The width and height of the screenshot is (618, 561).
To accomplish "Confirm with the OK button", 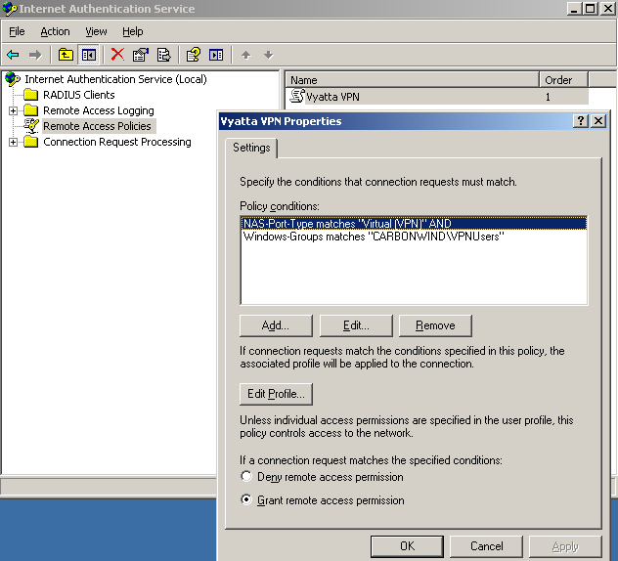I will 407,546.
